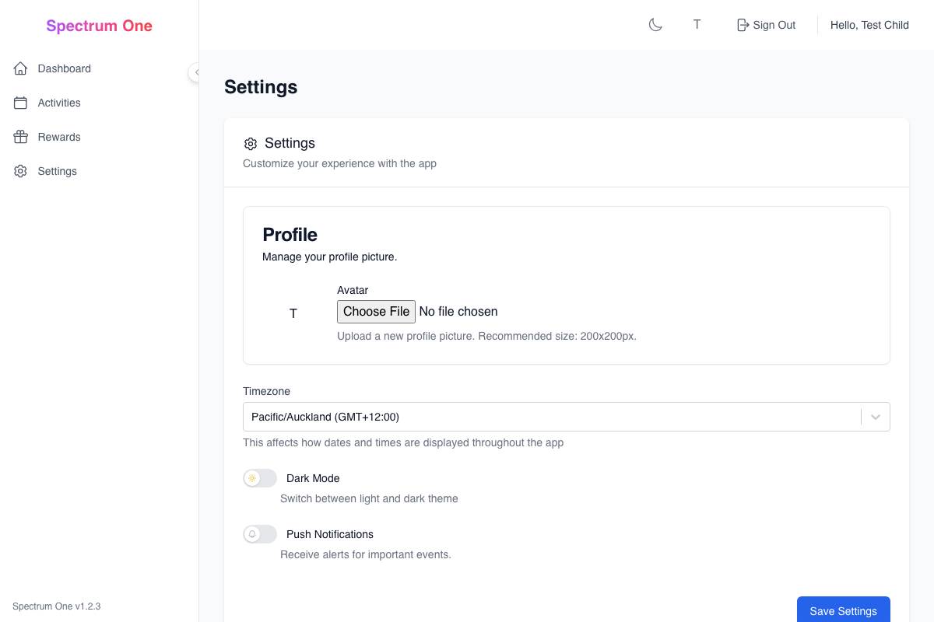Click the Sign Out door icon
Viewport: 934px width, 622px height.
[741, 24]
